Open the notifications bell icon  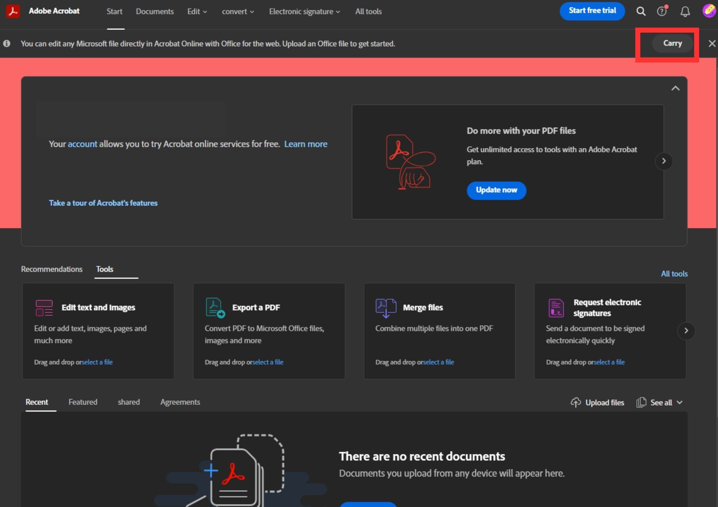coord(685,12)
